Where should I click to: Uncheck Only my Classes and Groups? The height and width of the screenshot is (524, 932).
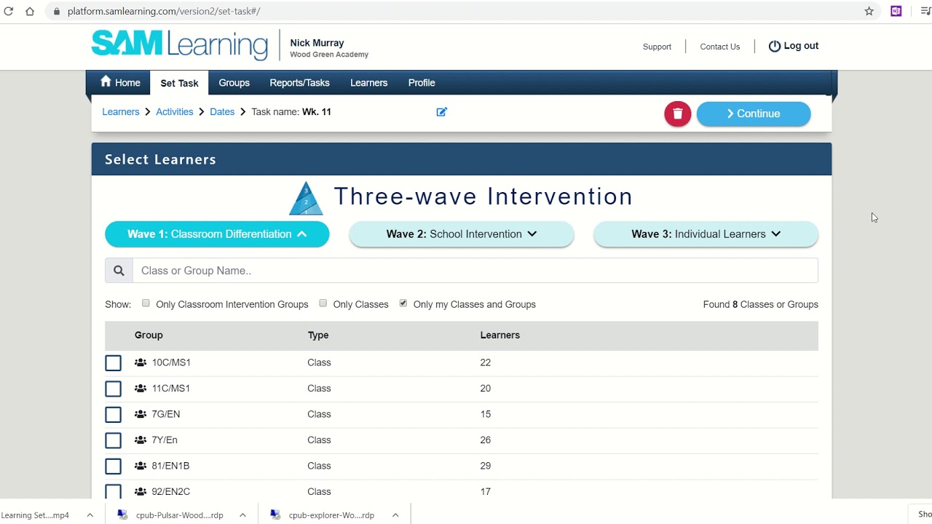tap(403, 303)
